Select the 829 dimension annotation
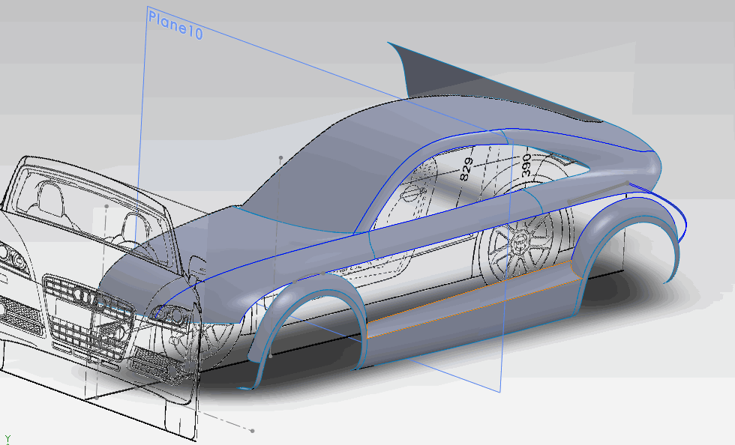 (x=464, y=166)
